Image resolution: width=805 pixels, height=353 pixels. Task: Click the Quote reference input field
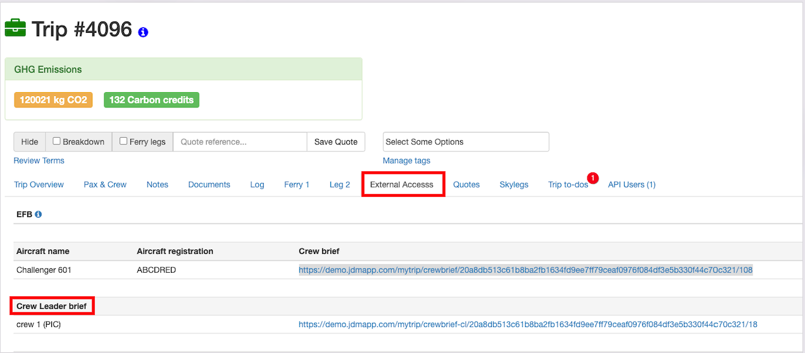240,142
